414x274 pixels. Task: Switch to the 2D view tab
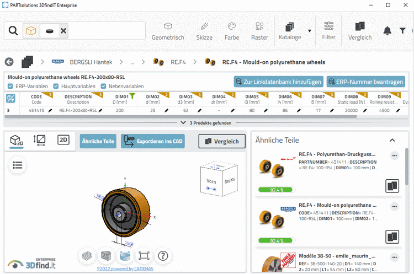tap(63, 140)
